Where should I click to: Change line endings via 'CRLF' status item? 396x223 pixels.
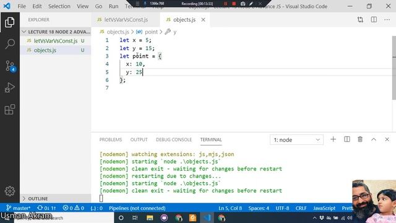point(301,208)
